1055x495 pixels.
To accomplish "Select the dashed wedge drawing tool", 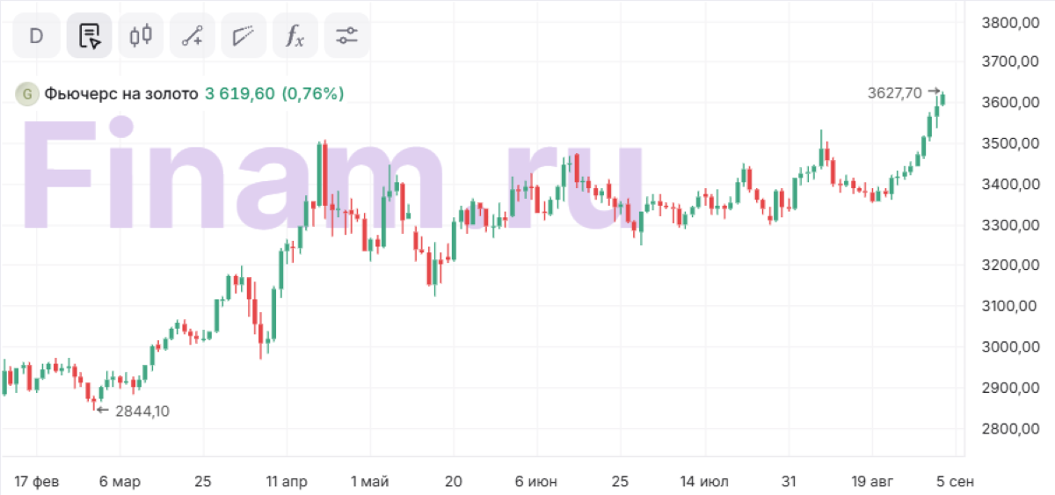I will tap(244, 36).
